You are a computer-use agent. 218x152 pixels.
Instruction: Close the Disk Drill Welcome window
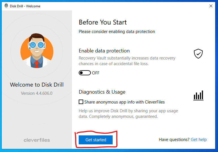pyautogui.click(x=211, y=6)
